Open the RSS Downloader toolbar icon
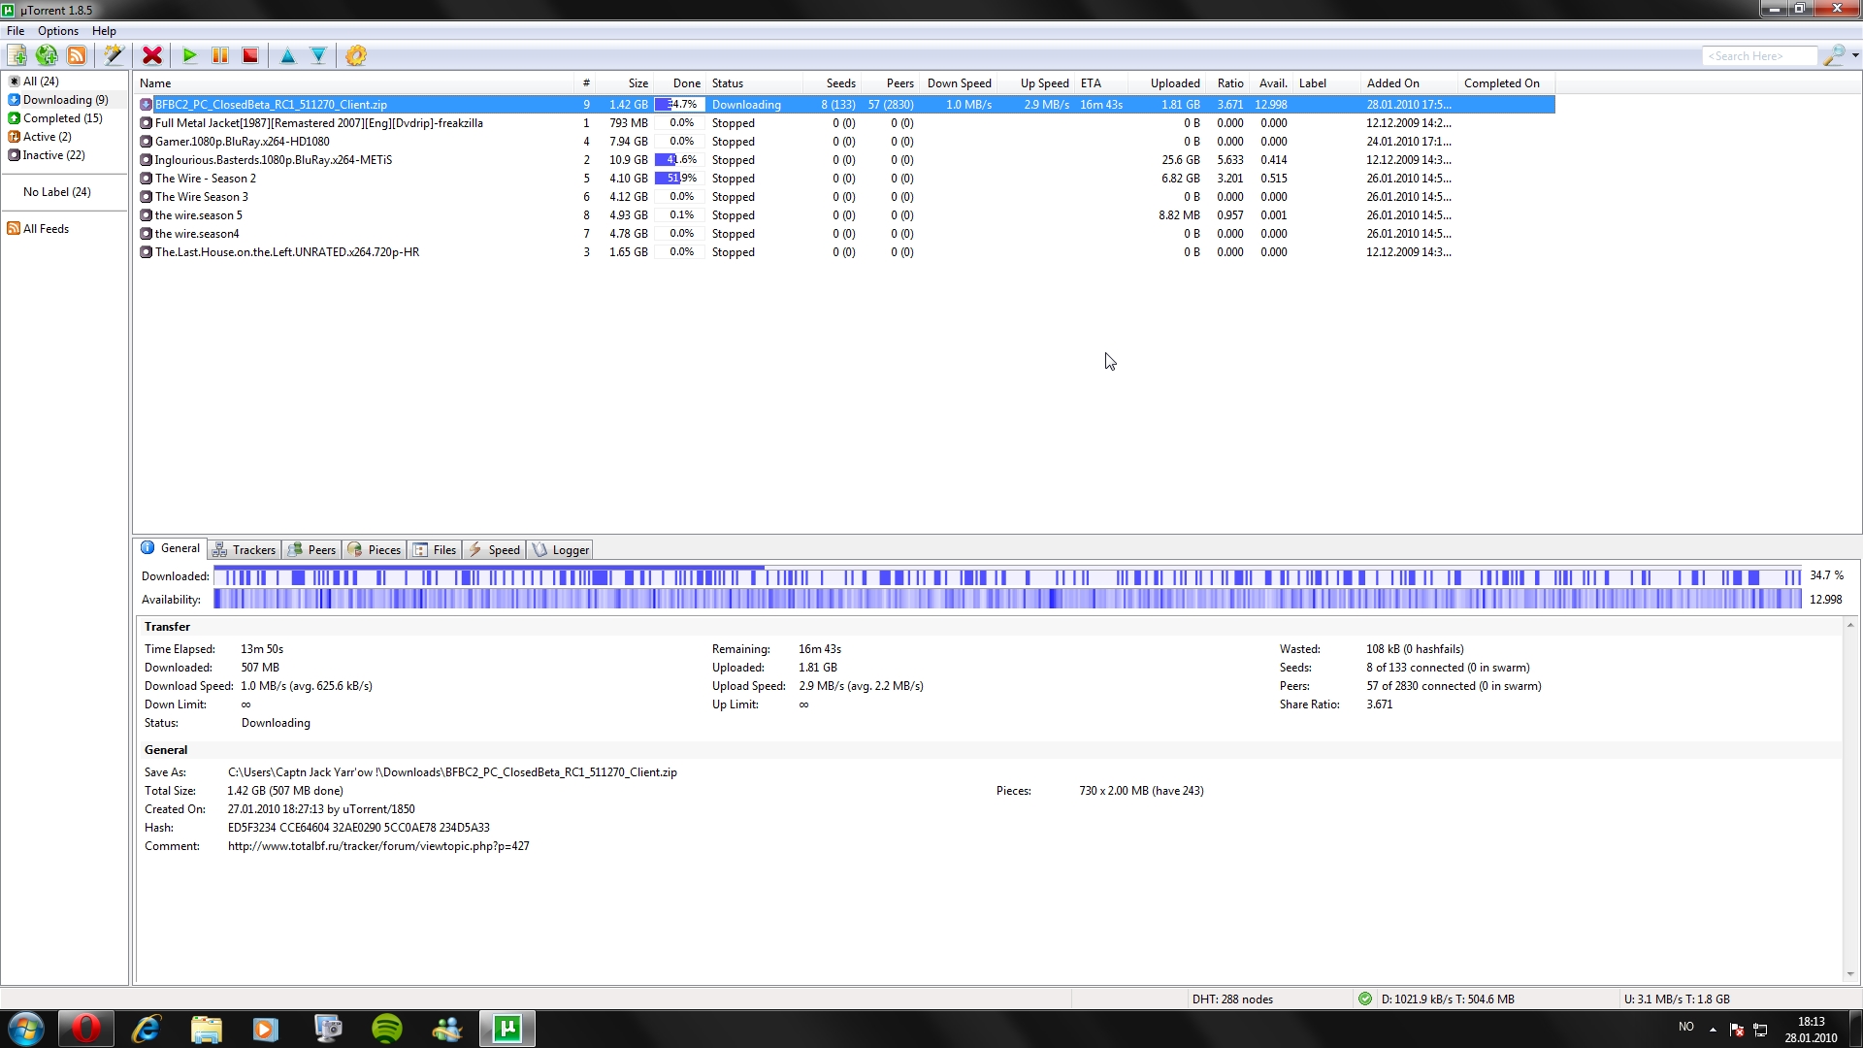This screenshot has width=1863, height=1048. coord(77,55)
